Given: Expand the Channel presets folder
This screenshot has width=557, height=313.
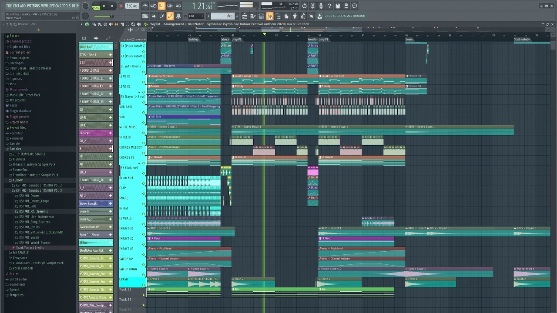Looking at the screenshot, I should tap(20, 41).
